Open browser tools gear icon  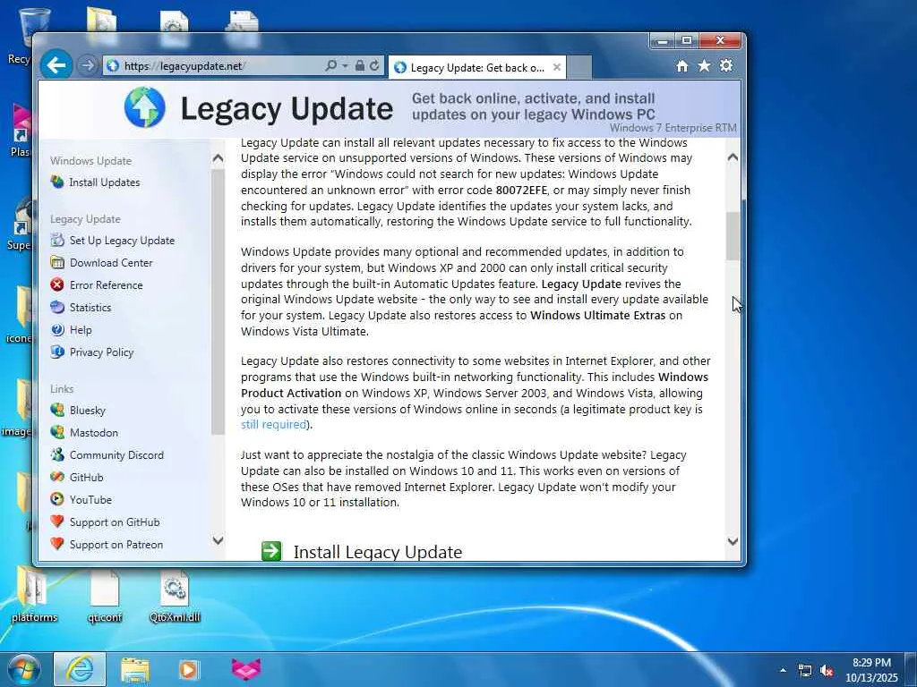(726, 65)
